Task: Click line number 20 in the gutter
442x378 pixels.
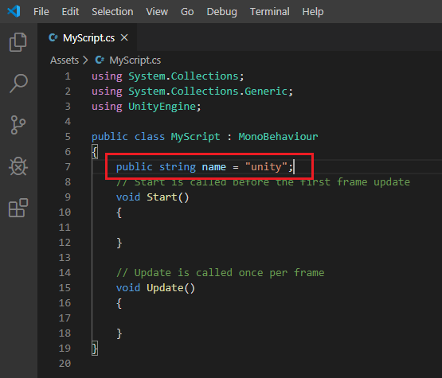Action: point(65,364)
